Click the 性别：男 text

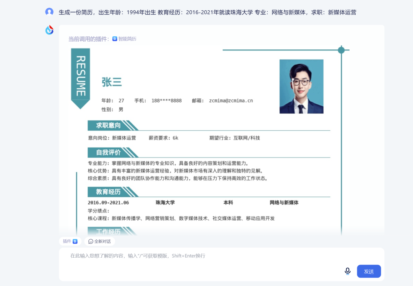click(112, 110)
